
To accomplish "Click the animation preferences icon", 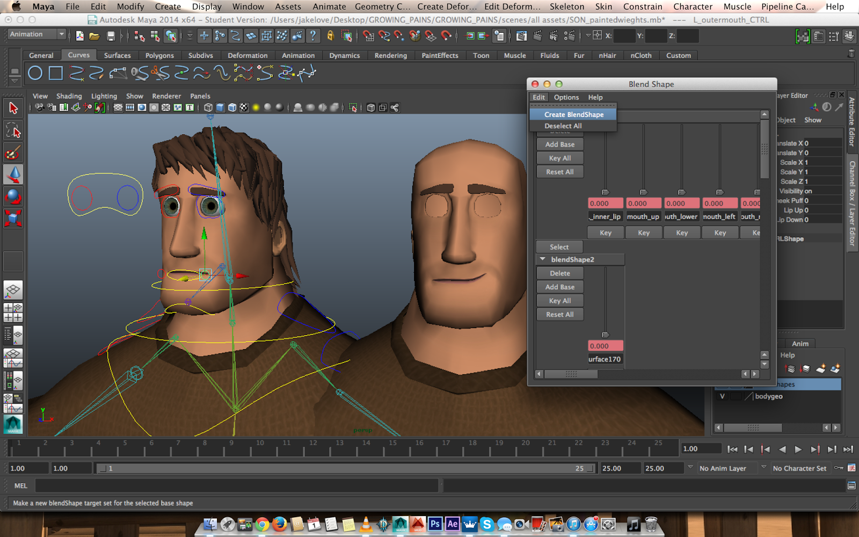I will (851, 468).
